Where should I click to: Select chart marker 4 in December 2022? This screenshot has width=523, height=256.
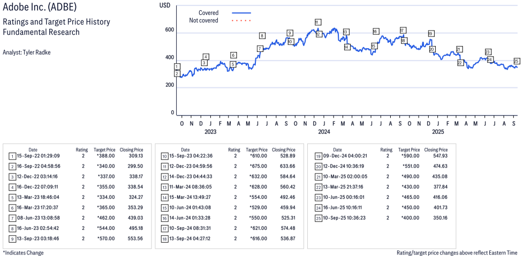coord(206,57)
